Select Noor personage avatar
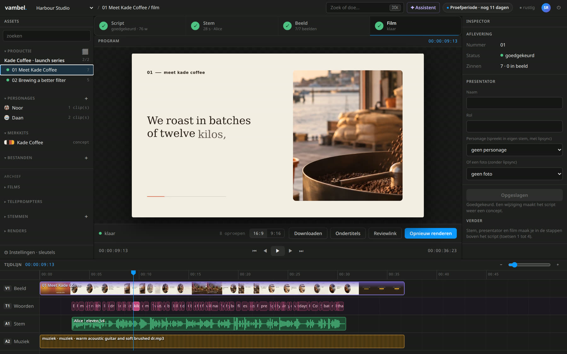Screen dimensions: 567x354 pyautogui.click(x=7, y=108)
